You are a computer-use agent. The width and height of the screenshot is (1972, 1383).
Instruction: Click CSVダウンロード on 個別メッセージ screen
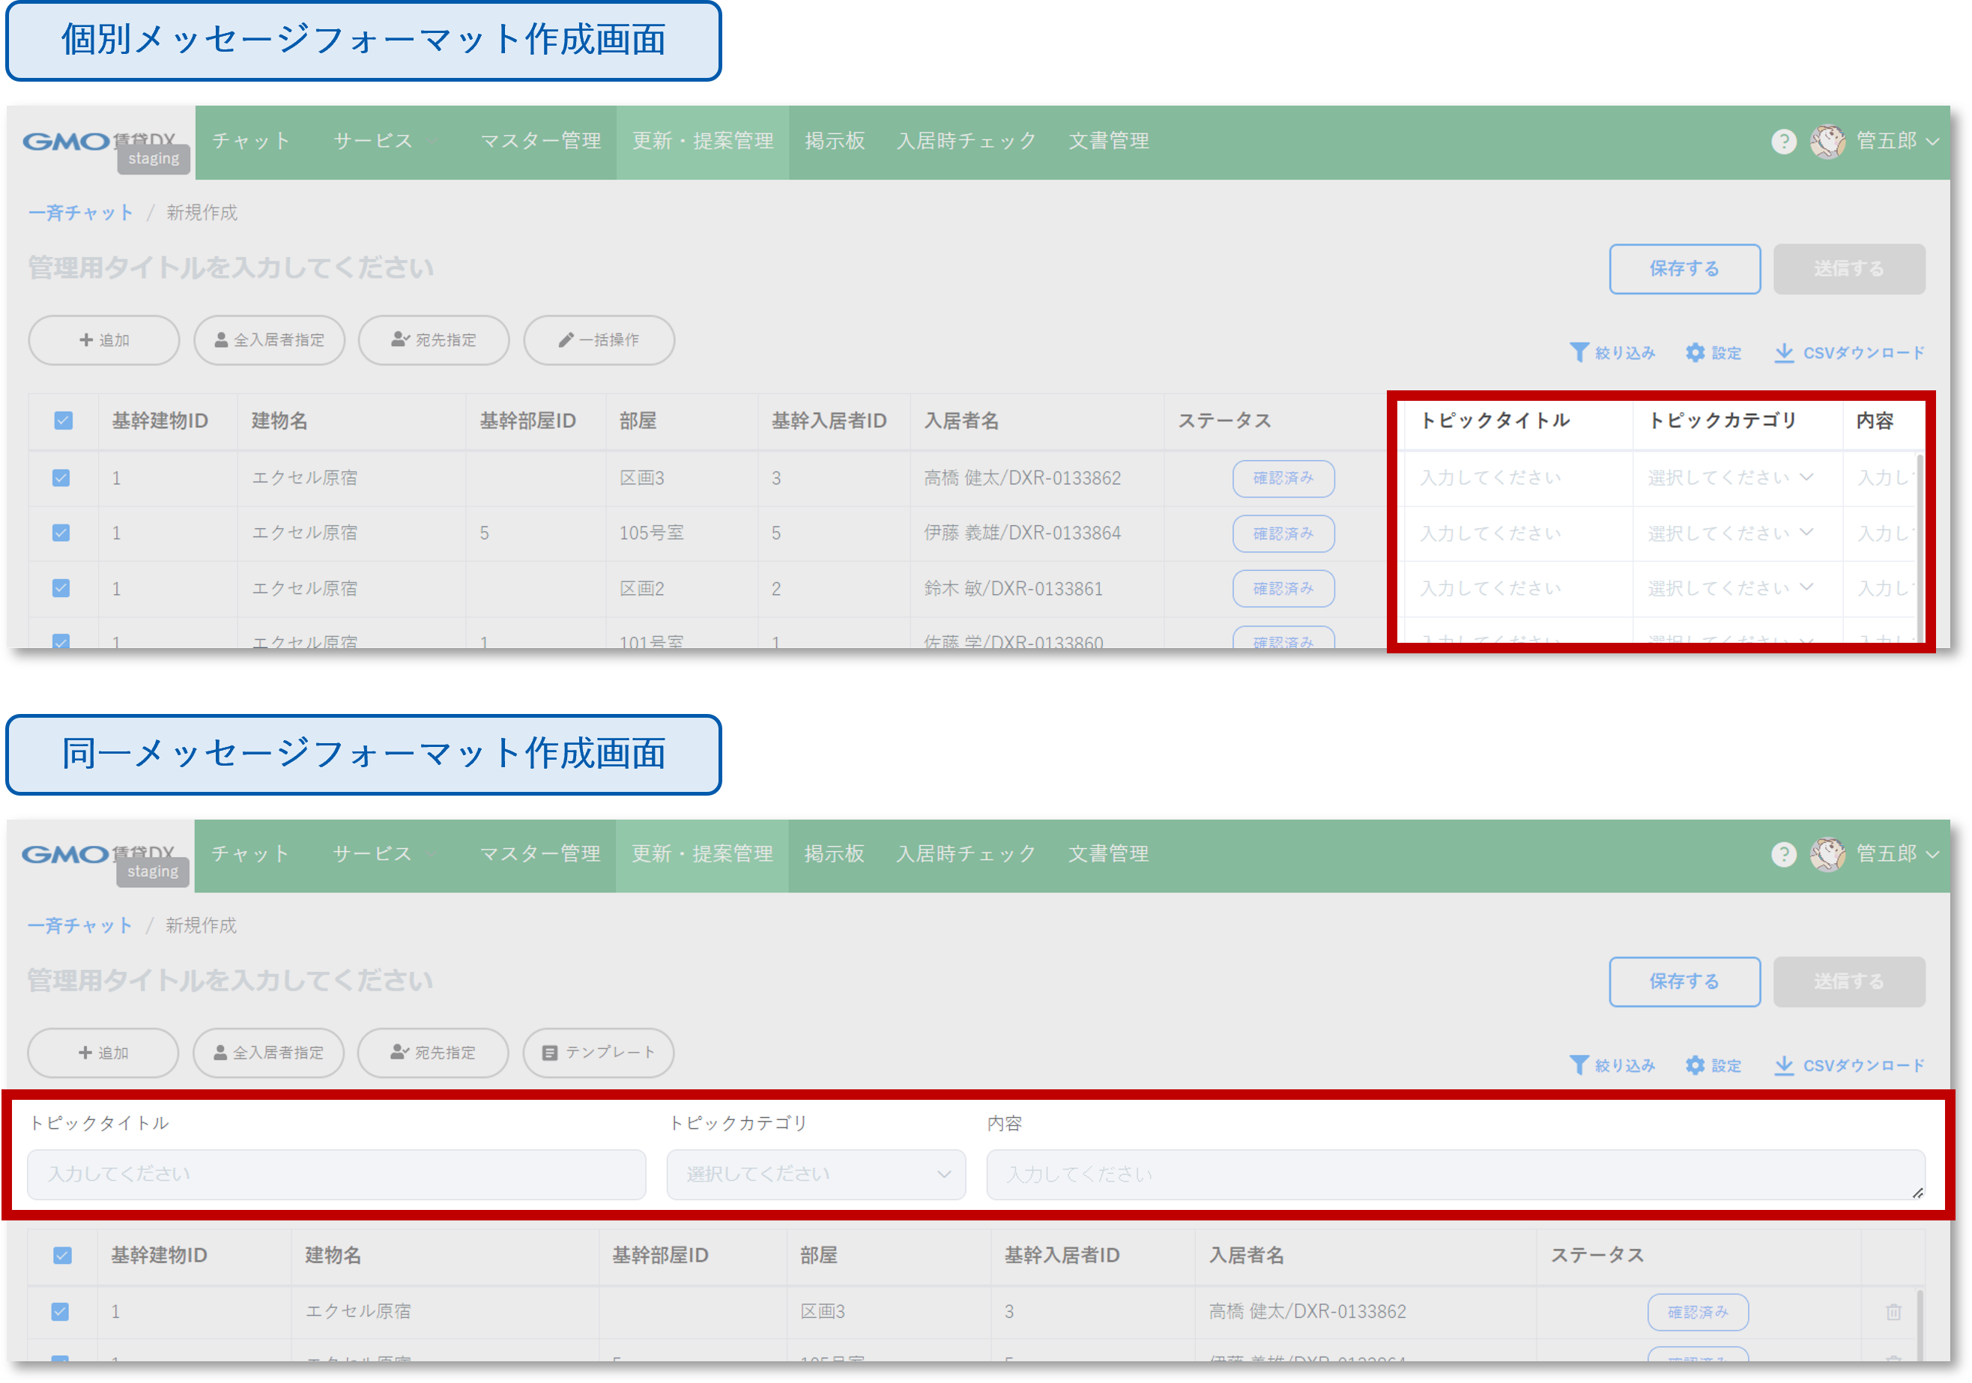tap(1849, 353)
